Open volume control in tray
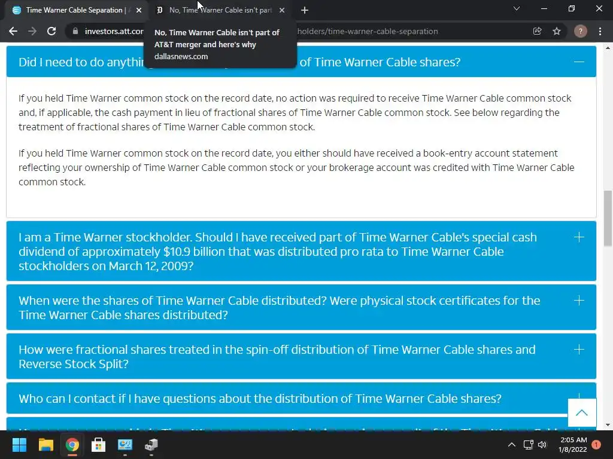 click(542, 445)
